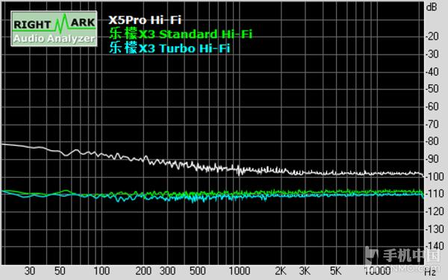Click the 100 Hz frequency label
Screen dimensions: 448x280
point(102,271)
